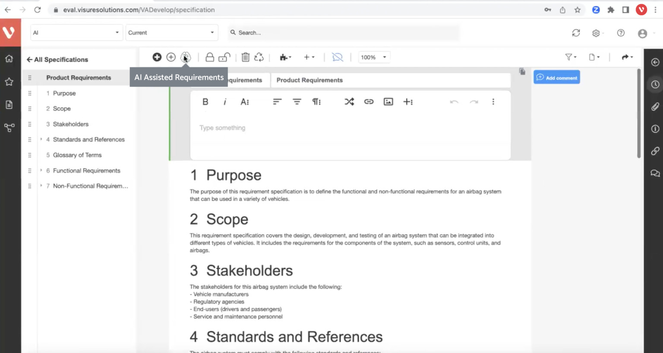Select Glossary of Terms in the sidebar
The image size is (663, 353).
tap(77, 155)
